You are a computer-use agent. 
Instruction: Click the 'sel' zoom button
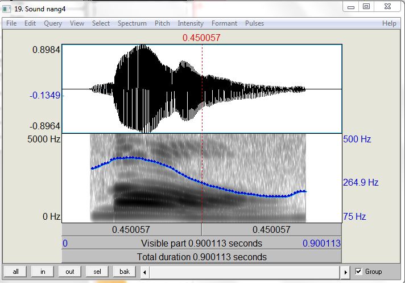click(97, 272)
